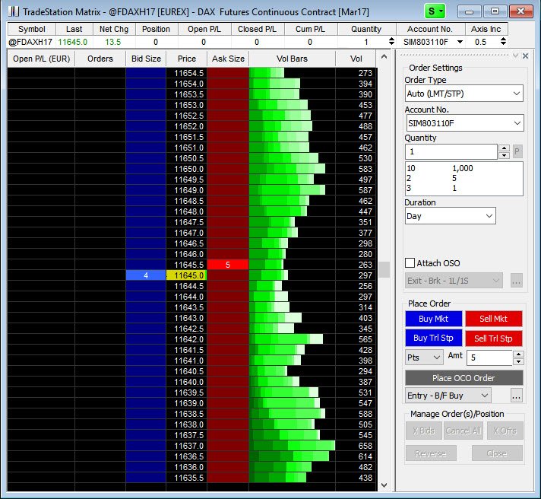Click the ask size cell at 11640.0

click(228, 382)
